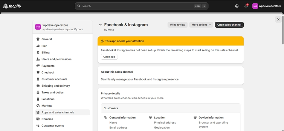This screenshot has height=131, width=284.
Task: Click the back arrow next to Facebook & Instagram
Action: [x=100, y=25]
